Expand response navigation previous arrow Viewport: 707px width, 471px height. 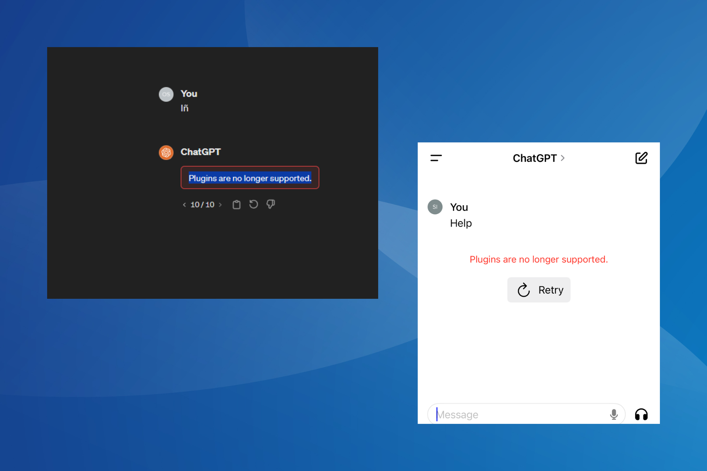click(183, 204)
